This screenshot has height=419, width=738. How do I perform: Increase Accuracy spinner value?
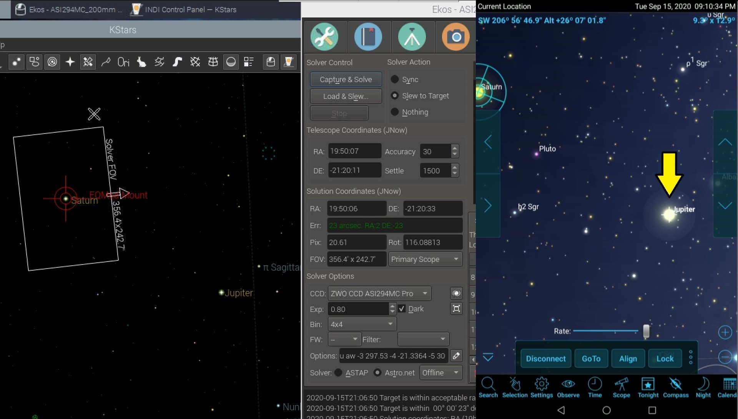tap(455, 148)
